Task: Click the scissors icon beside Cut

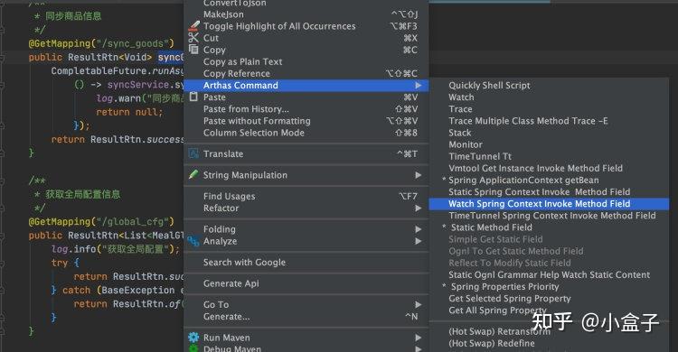Action: click(x=193, y=38)
